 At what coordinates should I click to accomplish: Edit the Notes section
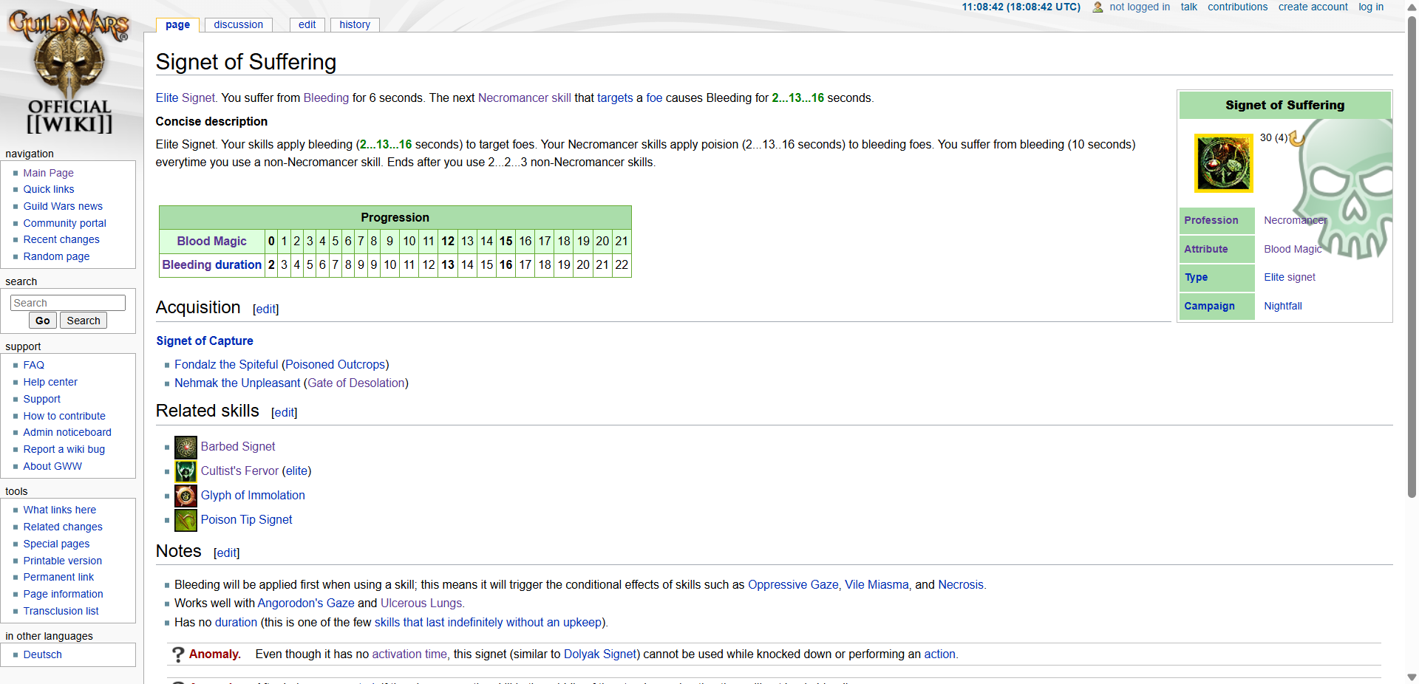click(x=227, y=553)
